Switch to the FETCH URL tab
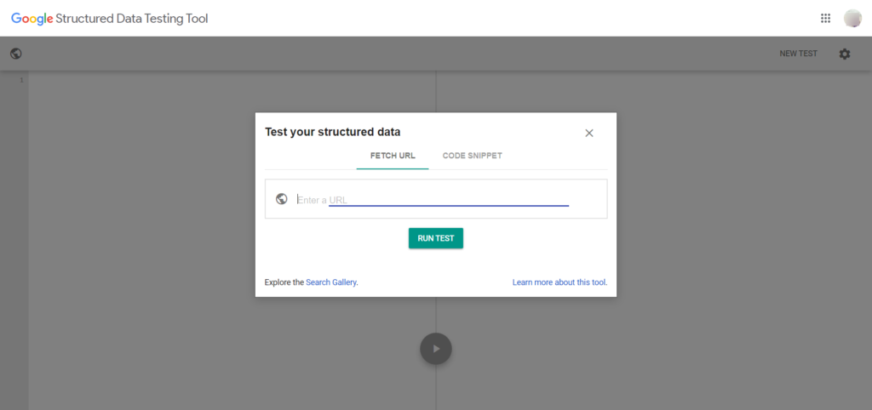Image resolution: width=872 pixels, height=410 pixels. coord(393,157)
